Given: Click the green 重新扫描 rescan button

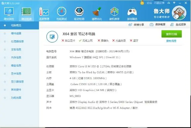Looking at the screenshot, I should (x=172, y=34).
